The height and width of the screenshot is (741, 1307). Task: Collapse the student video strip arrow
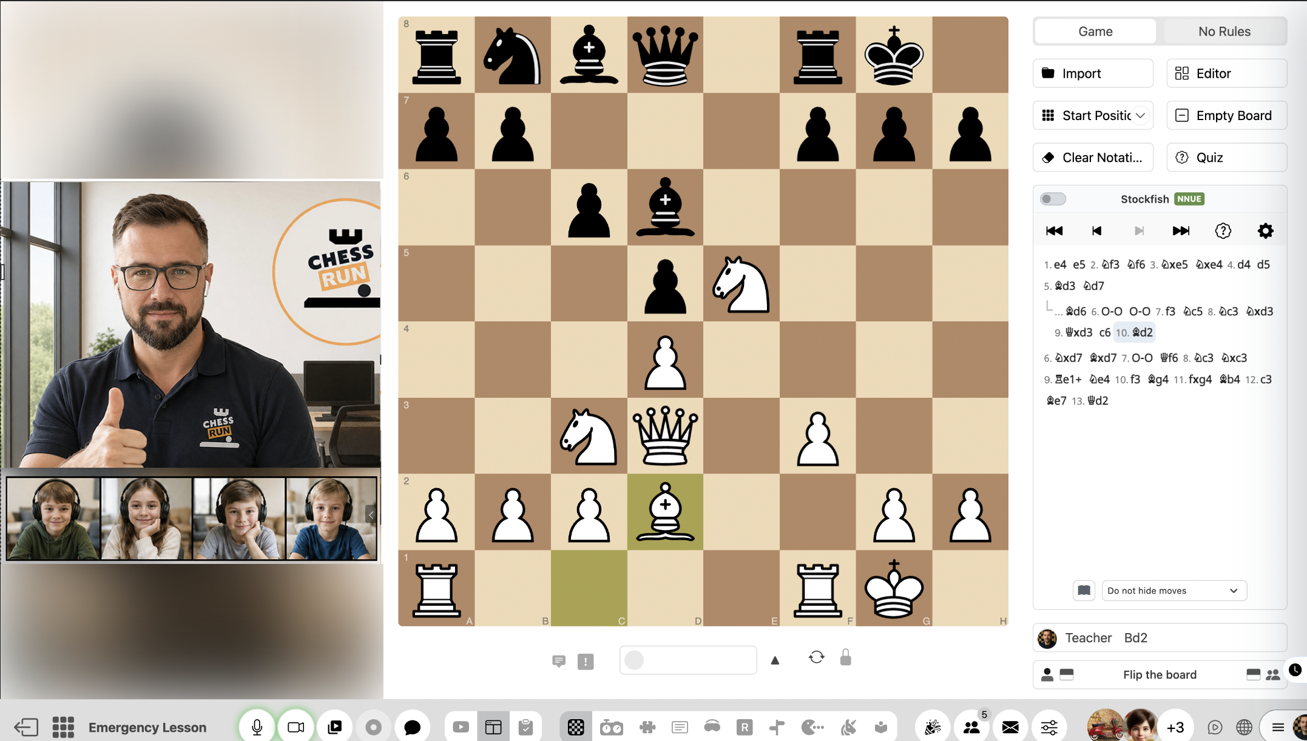pyautogui.click(x=371, y=515)
